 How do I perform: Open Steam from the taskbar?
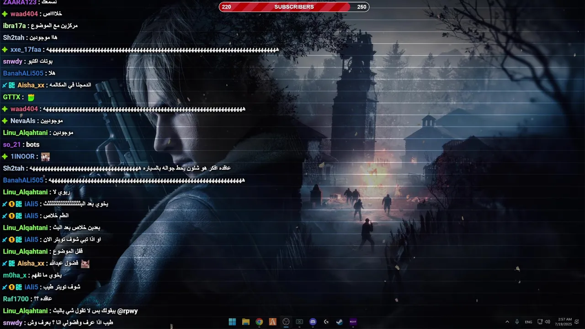point(340,322)
